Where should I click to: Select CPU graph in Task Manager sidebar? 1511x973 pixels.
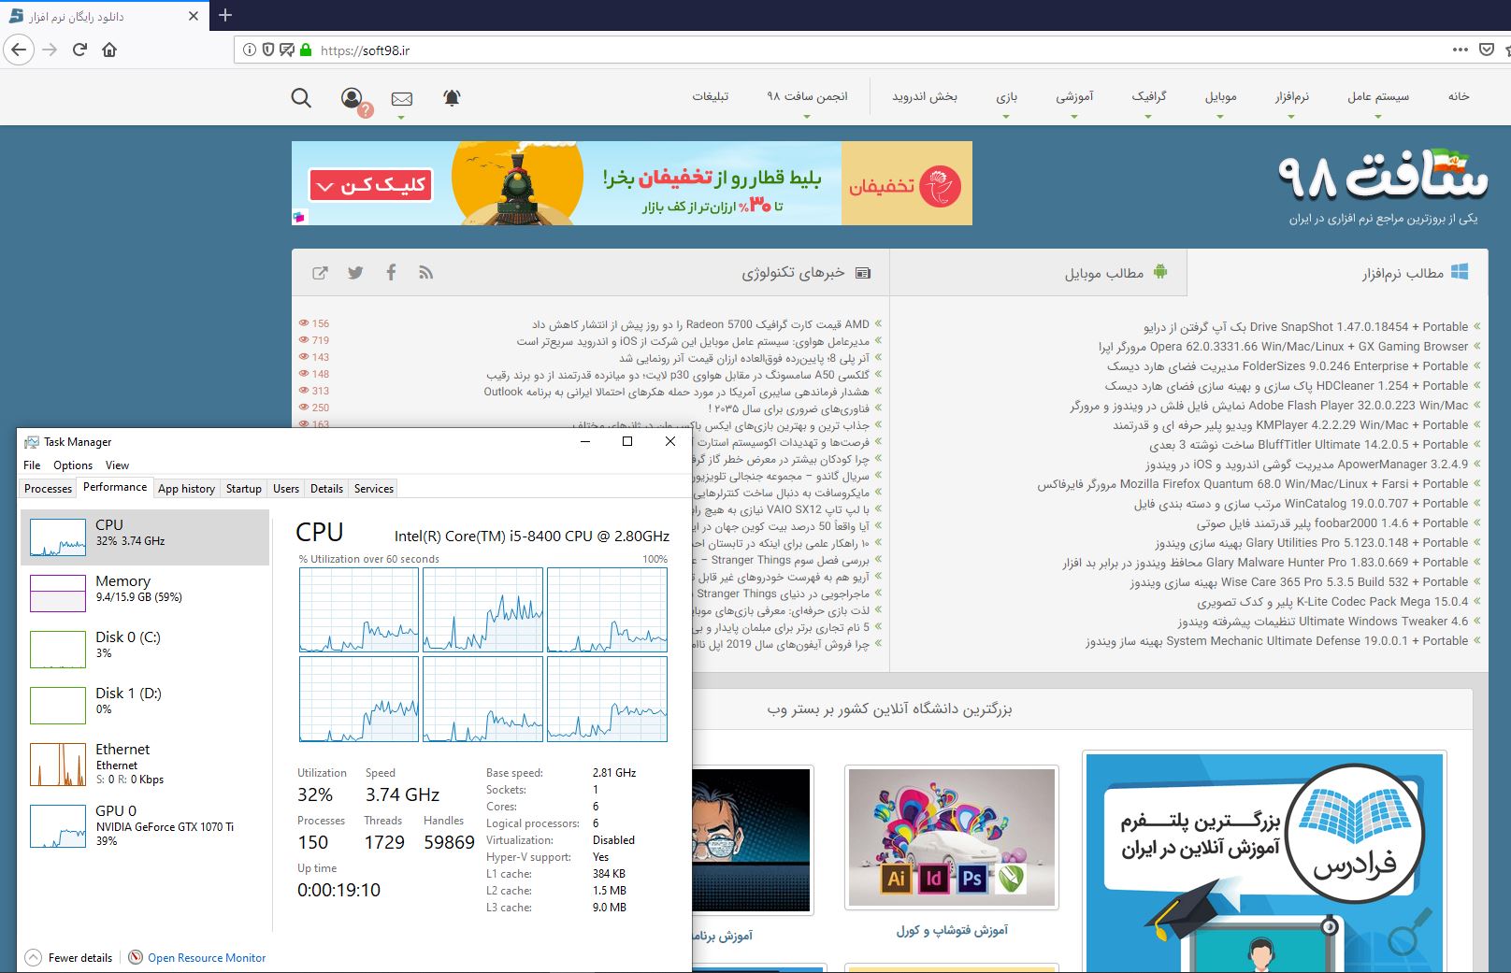pyautogui.click(x=145, y=537)
